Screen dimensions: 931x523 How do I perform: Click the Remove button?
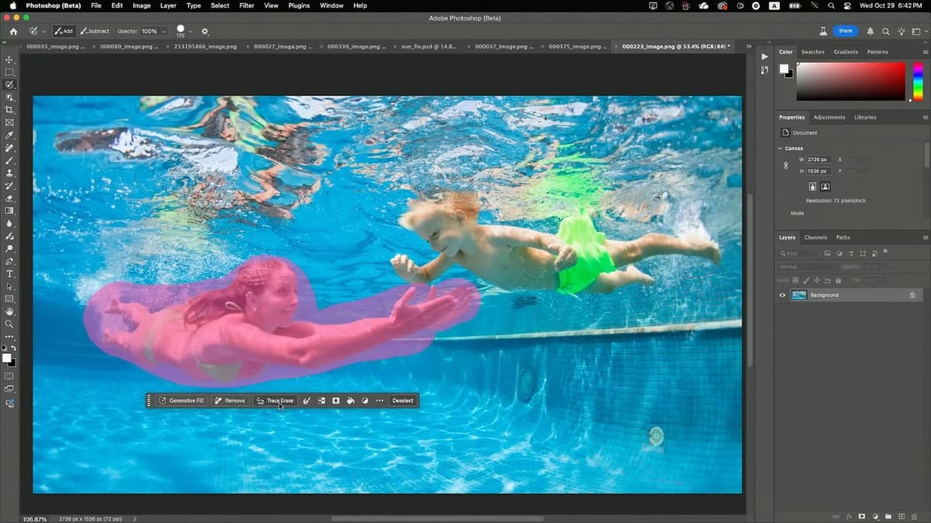click(230, 401)
